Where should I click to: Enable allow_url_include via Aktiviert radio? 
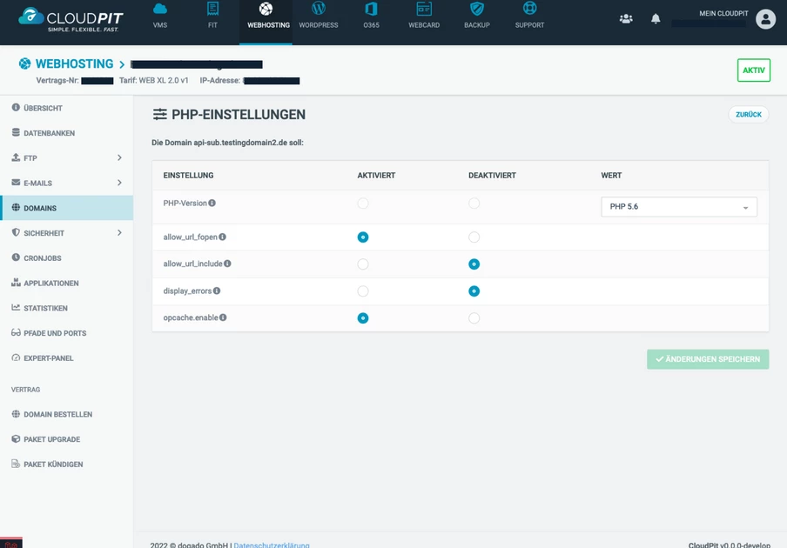363,264
